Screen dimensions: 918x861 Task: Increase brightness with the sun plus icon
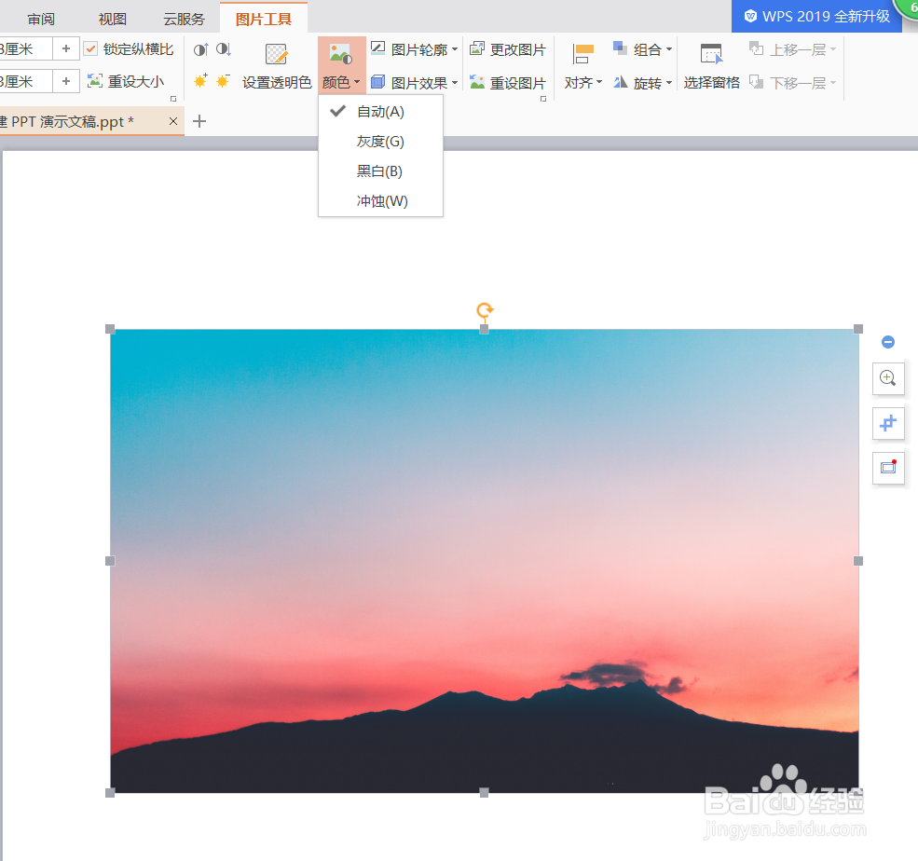click(x=200, y=81)
